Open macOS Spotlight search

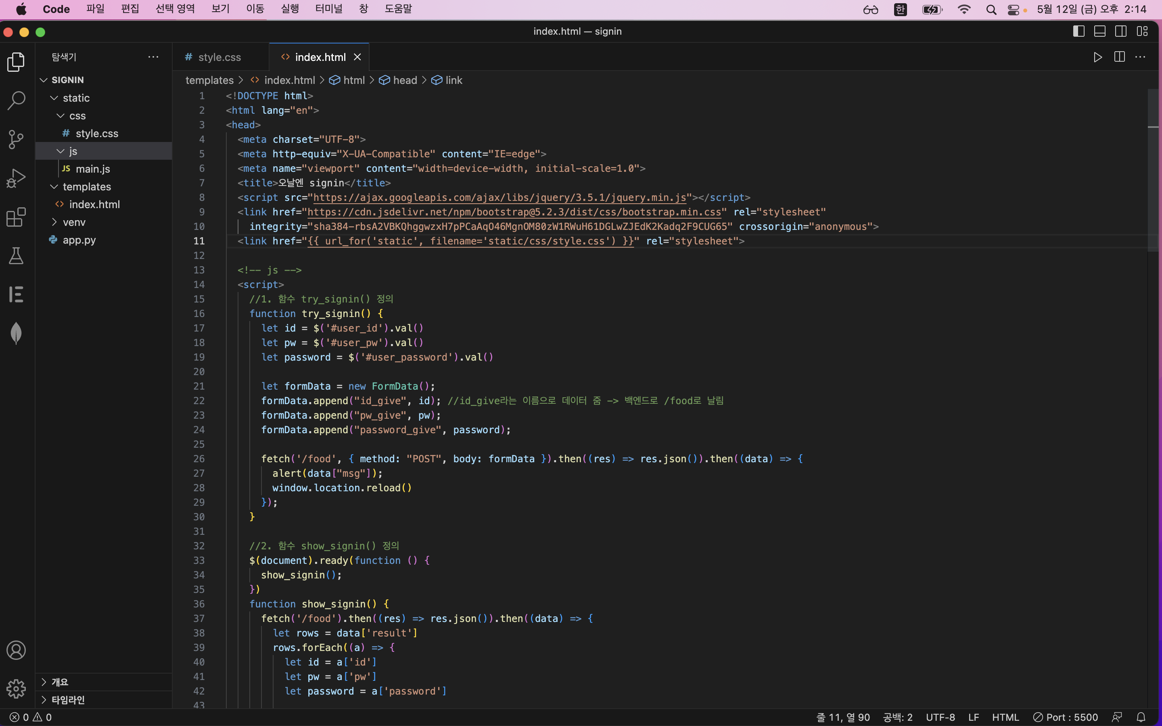991,10
